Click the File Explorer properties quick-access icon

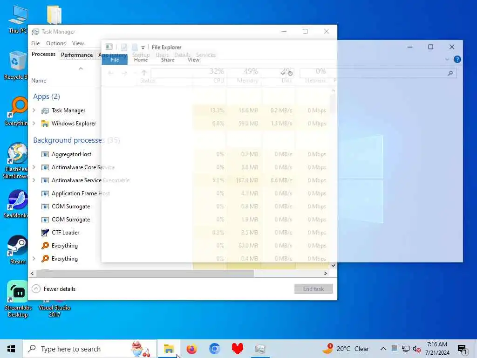coord(124,47)
